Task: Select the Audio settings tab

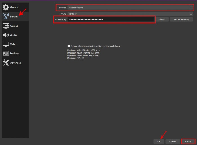Action: [15, 35]
